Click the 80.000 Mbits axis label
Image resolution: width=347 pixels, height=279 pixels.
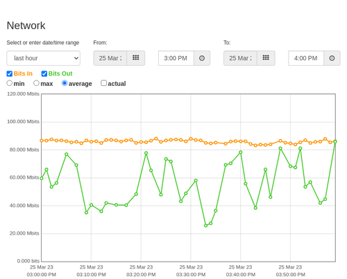(x=24, y=150)
